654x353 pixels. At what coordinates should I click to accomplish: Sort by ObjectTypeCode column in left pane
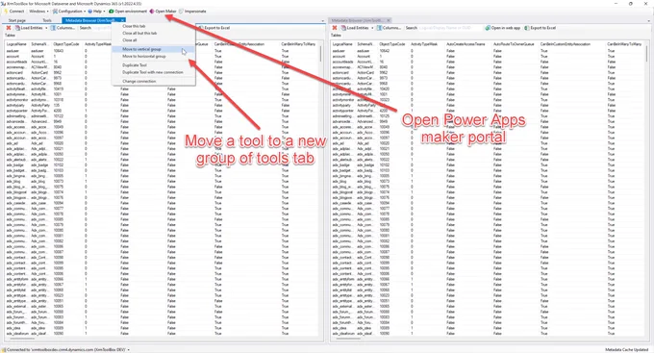(x=66, y=44)
